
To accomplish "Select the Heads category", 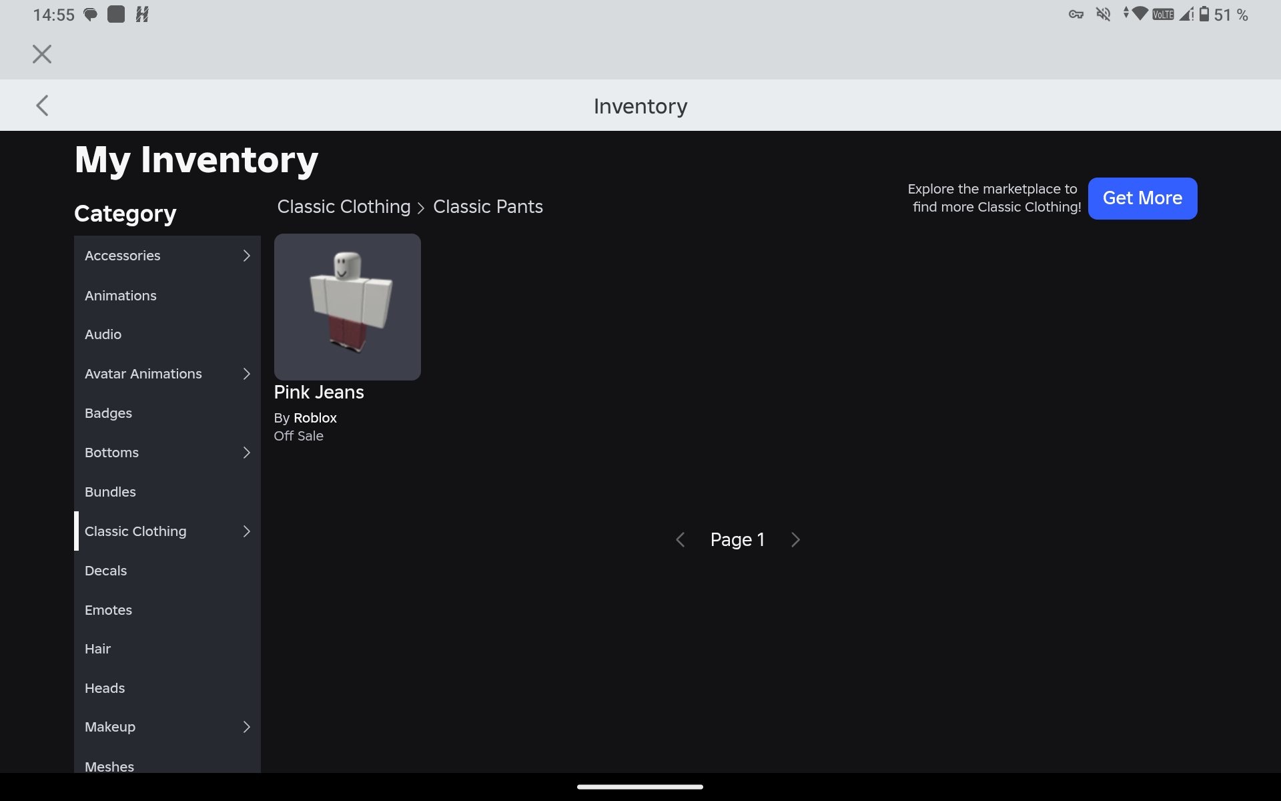I will 167,688.
